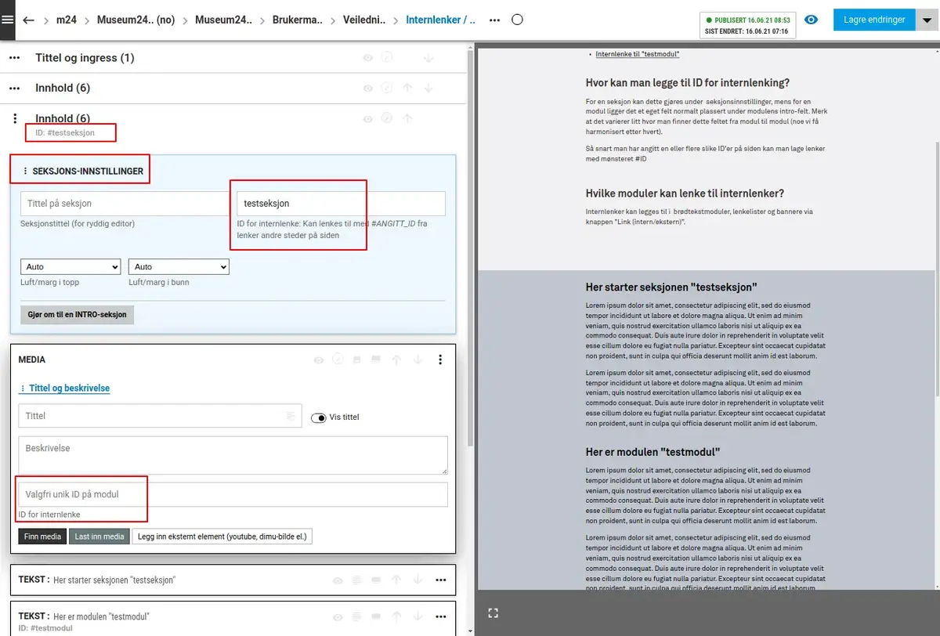Open the Veiledni.. breadcrumb
The height and width of the screenshot is (636, 940).
click(364, 20)
